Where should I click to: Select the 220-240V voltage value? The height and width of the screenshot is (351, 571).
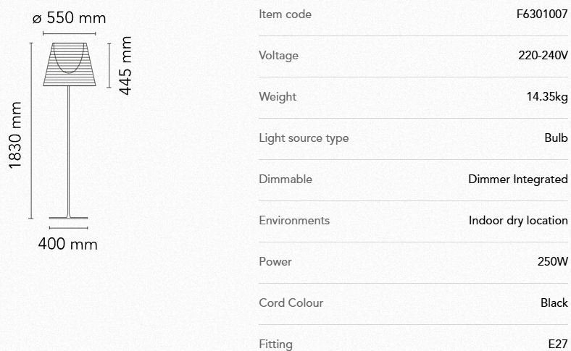[x=543, y=56]
